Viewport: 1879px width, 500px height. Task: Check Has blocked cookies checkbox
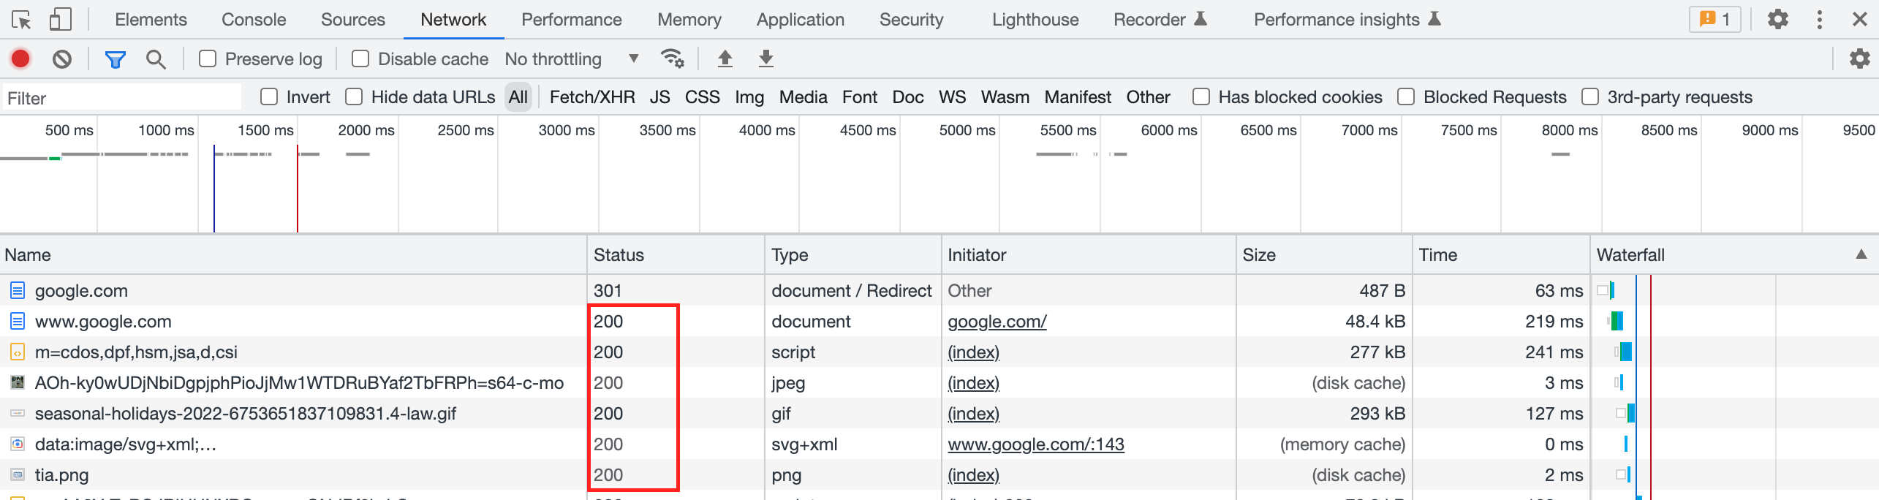coord(1201,96)
